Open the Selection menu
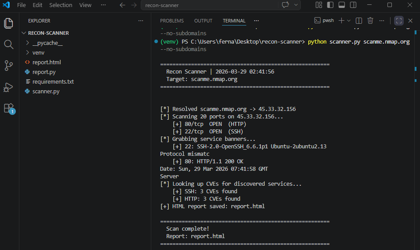Image resolution: width=420 pixels, height=250 pixels. point(61,5)
